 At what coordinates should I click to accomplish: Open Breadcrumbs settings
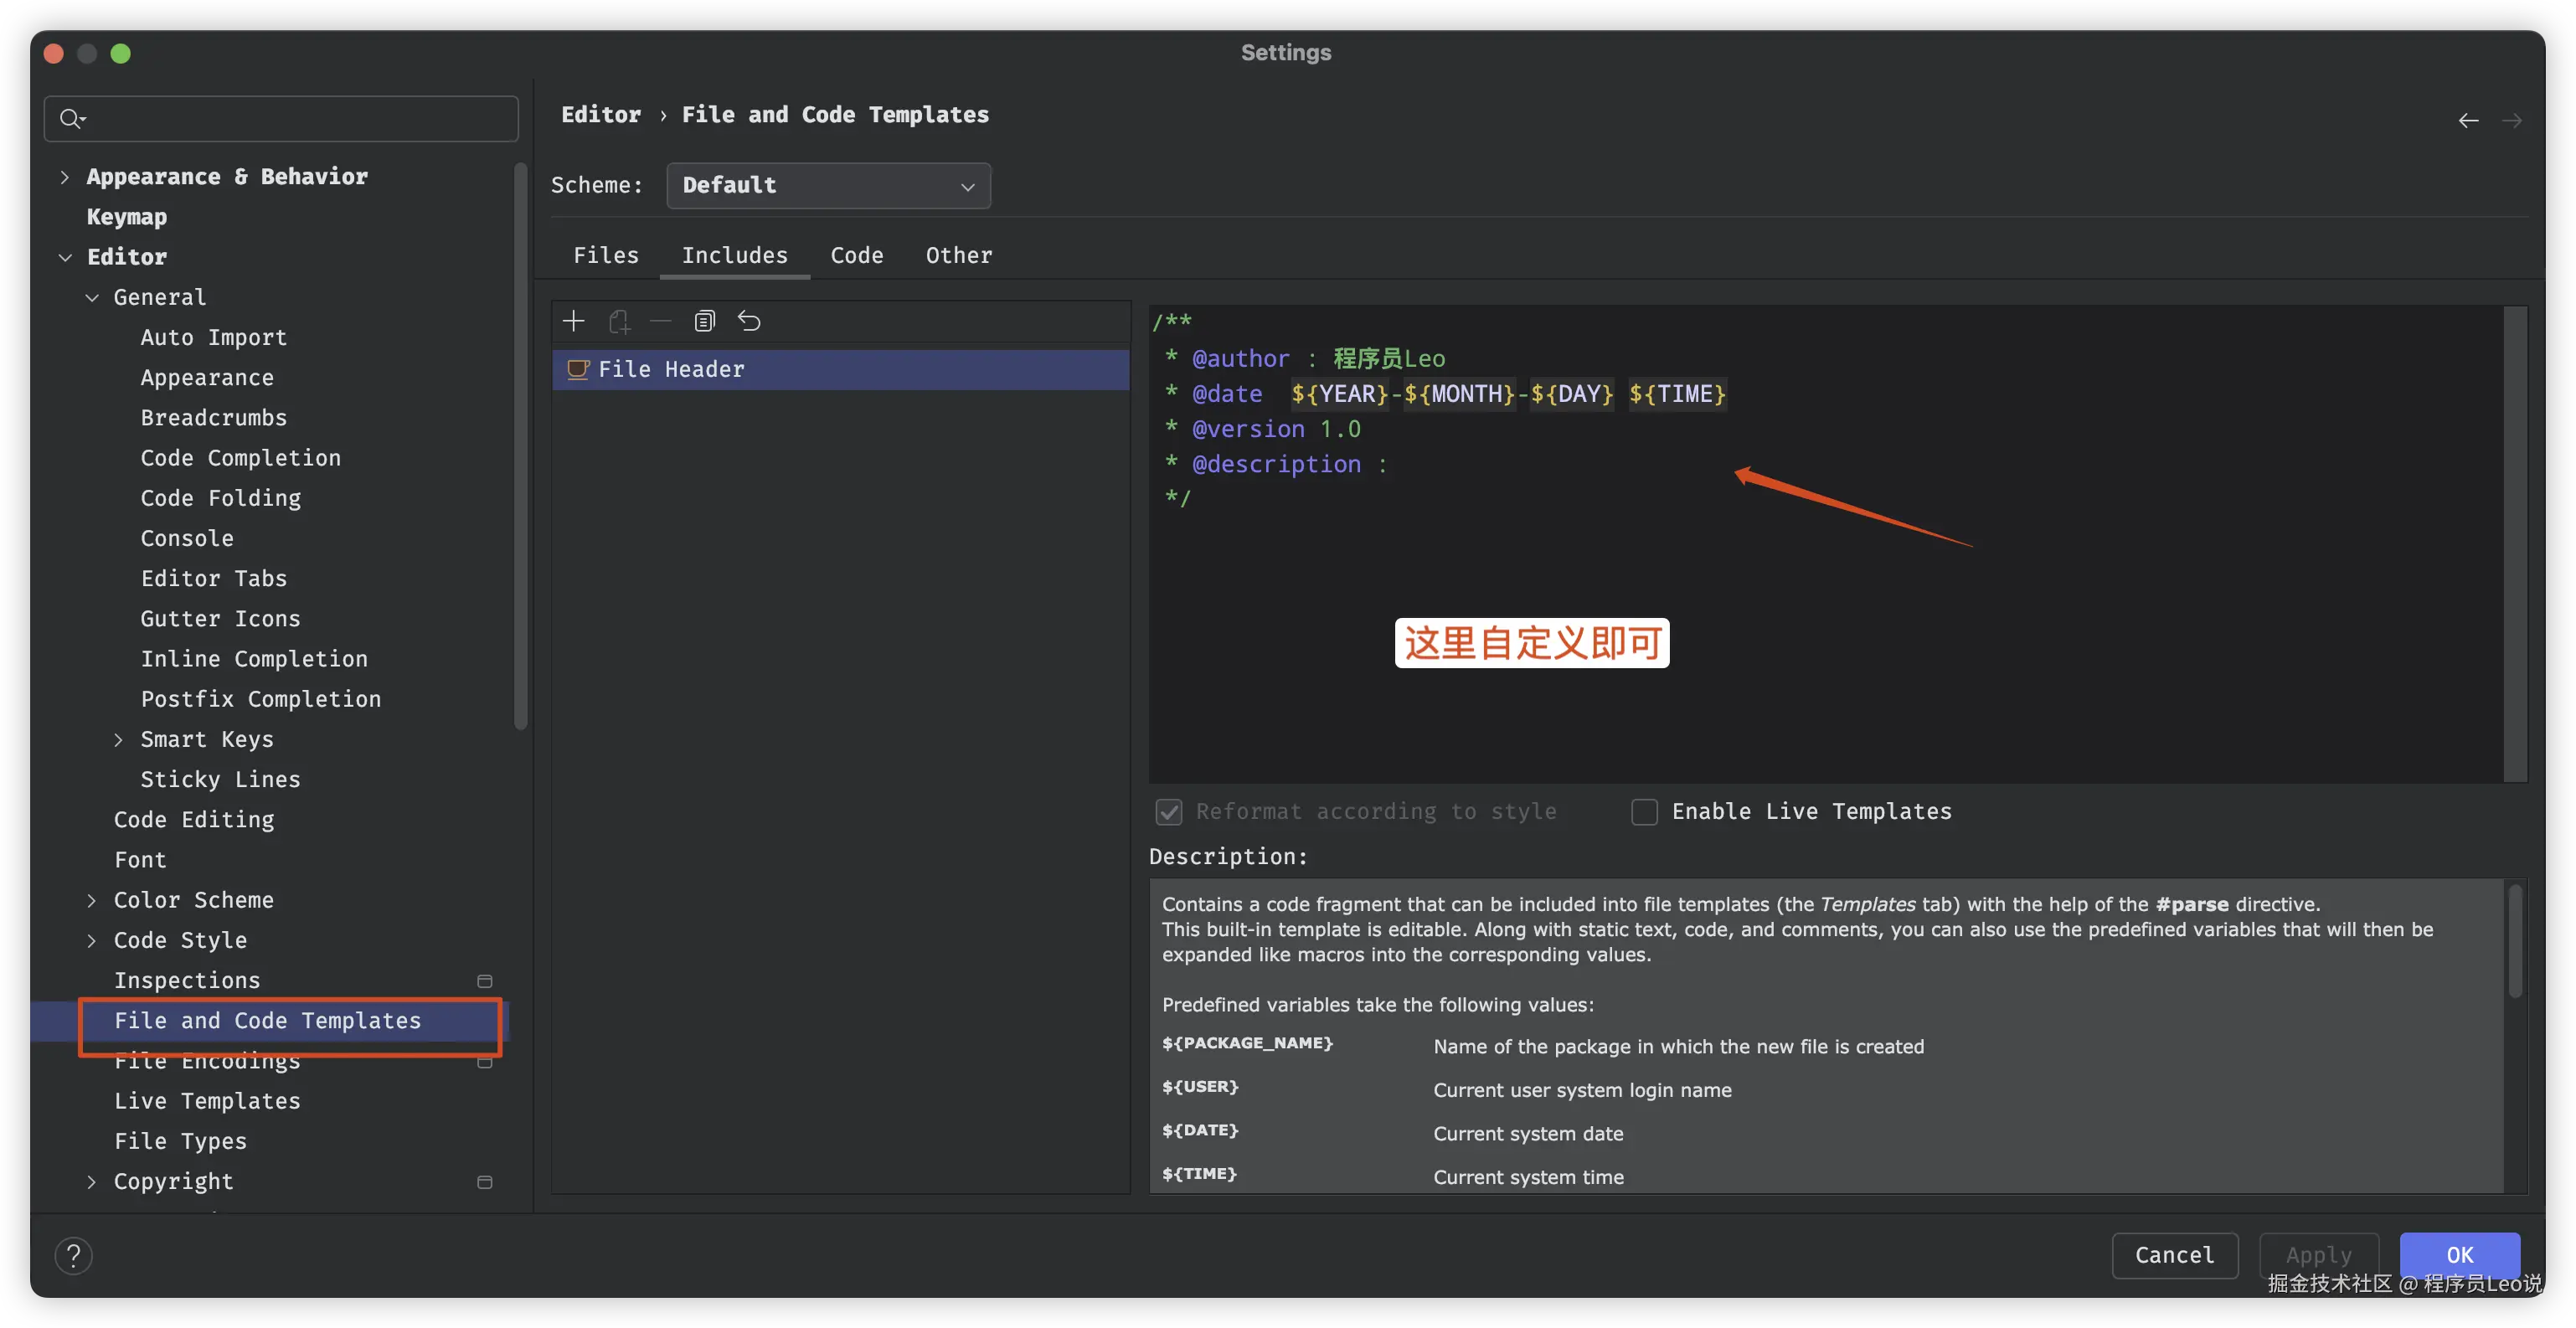pyautogui.click(x=214, y=418)
